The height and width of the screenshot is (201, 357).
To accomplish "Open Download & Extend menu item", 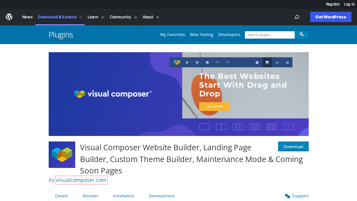I will [x=57, y=17].
